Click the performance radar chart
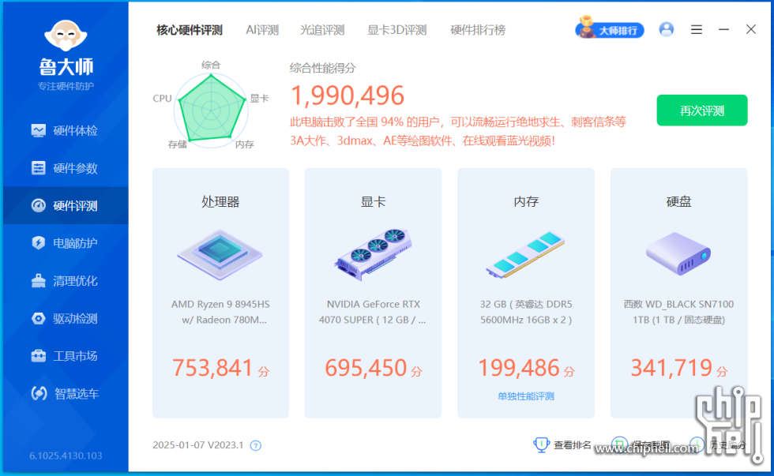This screenshot has height=476, width=774. 212,110
